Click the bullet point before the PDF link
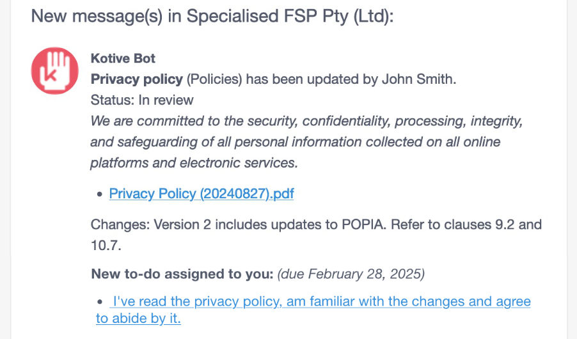The width and height of the screenshot is (577, 339). 100,194
